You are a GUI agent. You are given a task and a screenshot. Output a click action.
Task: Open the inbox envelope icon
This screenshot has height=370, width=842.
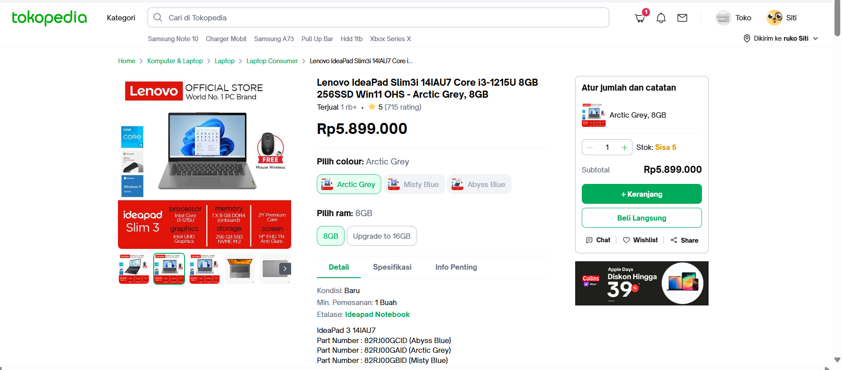(x=682, y=18)
